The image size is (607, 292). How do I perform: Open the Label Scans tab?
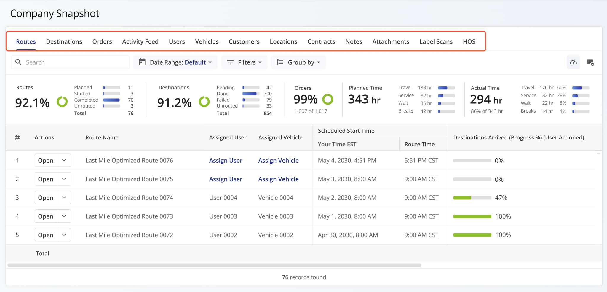pos(436,41)
